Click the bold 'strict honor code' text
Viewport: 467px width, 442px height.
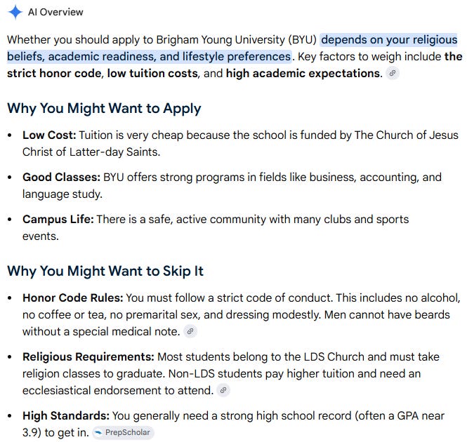point(54,73)
